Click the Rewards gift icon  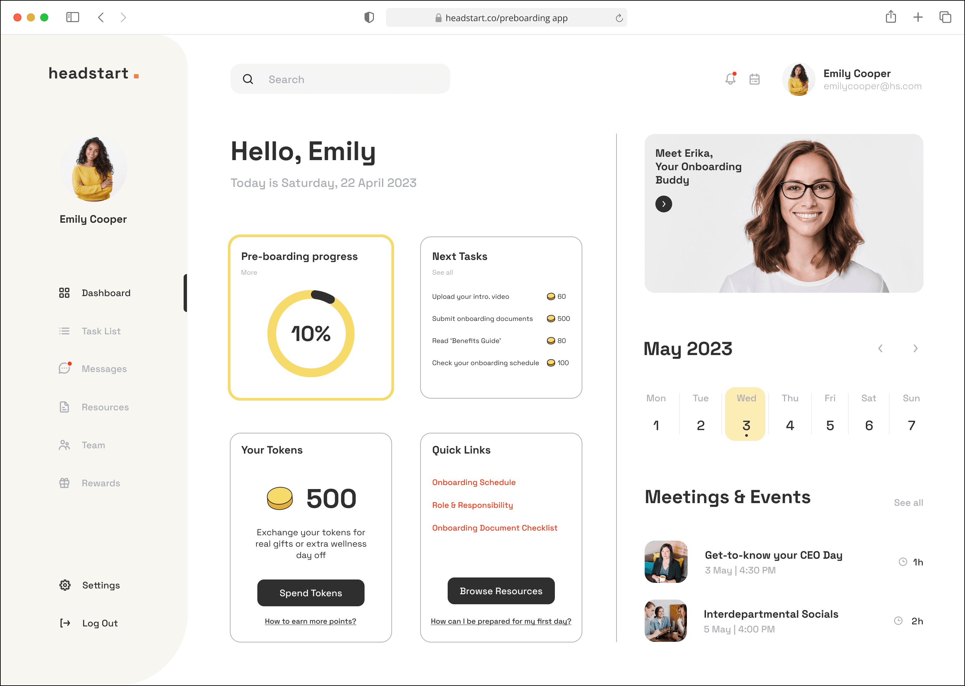pyautogui.click(x=64, y=483)
